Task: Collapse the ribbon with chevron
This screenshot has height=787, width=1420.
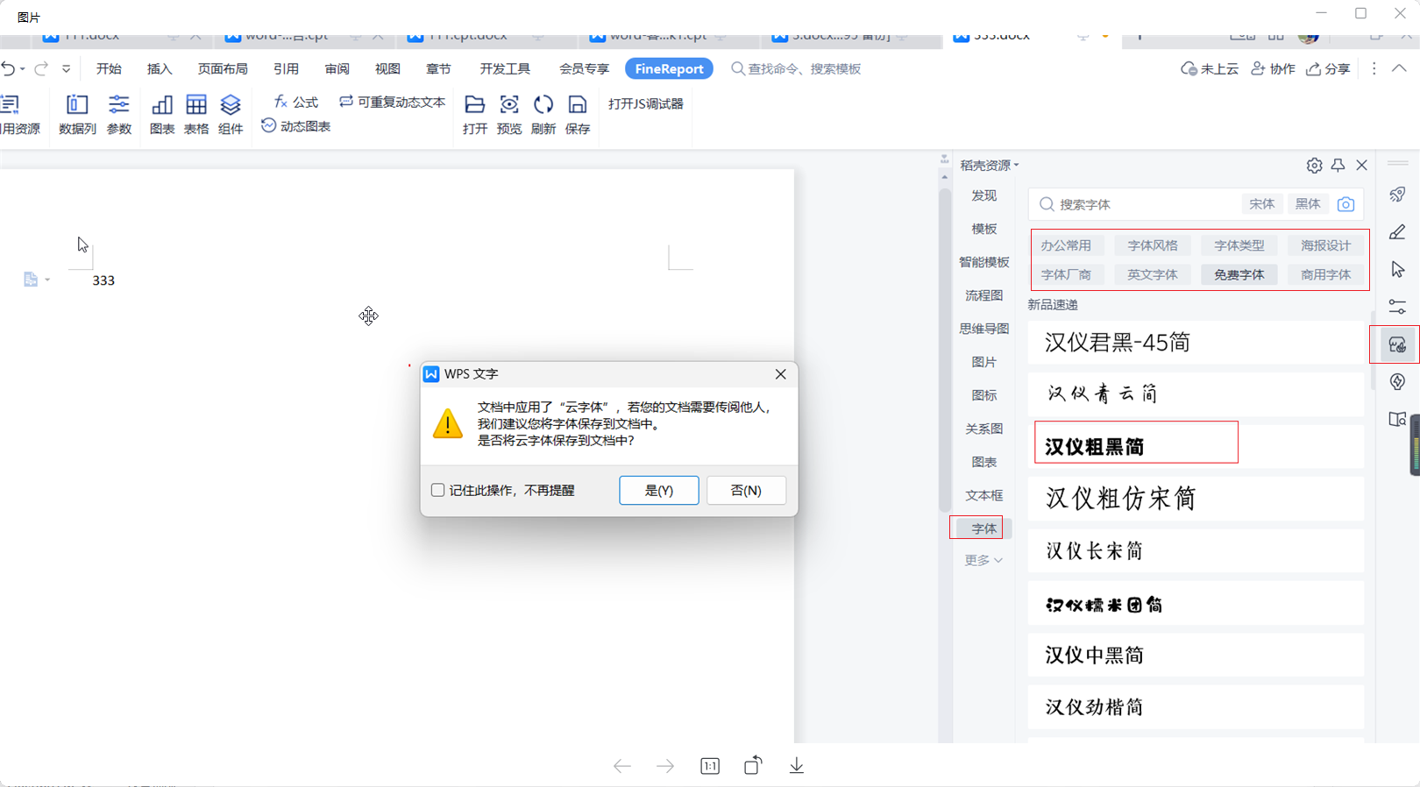Action: (1399, 68)
